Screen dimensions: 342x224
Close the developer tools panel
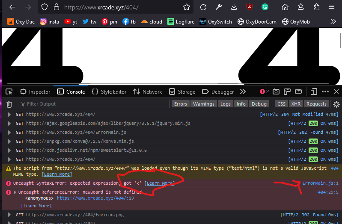pos(336,91)
